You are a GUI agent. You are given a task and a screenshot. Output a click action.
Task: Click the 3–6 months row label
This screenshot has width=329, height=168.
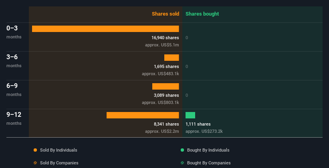click(14, 61)
